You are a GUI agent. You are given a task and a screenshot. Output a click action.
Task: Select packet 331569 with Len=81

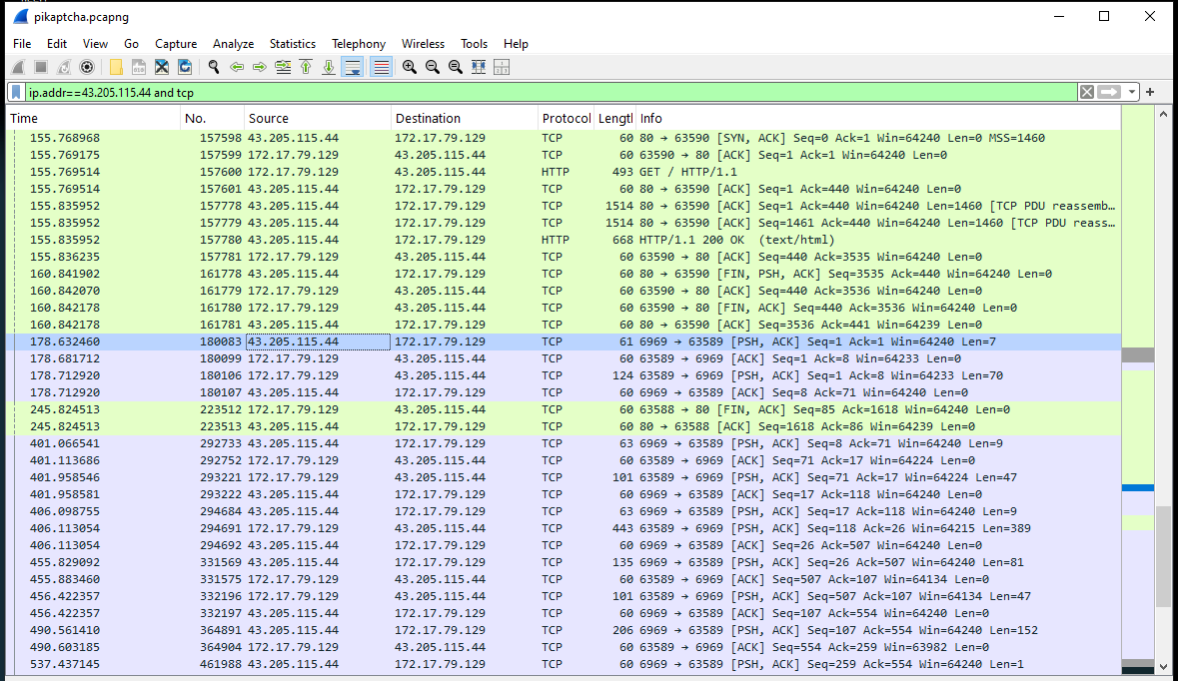(564, 562)
